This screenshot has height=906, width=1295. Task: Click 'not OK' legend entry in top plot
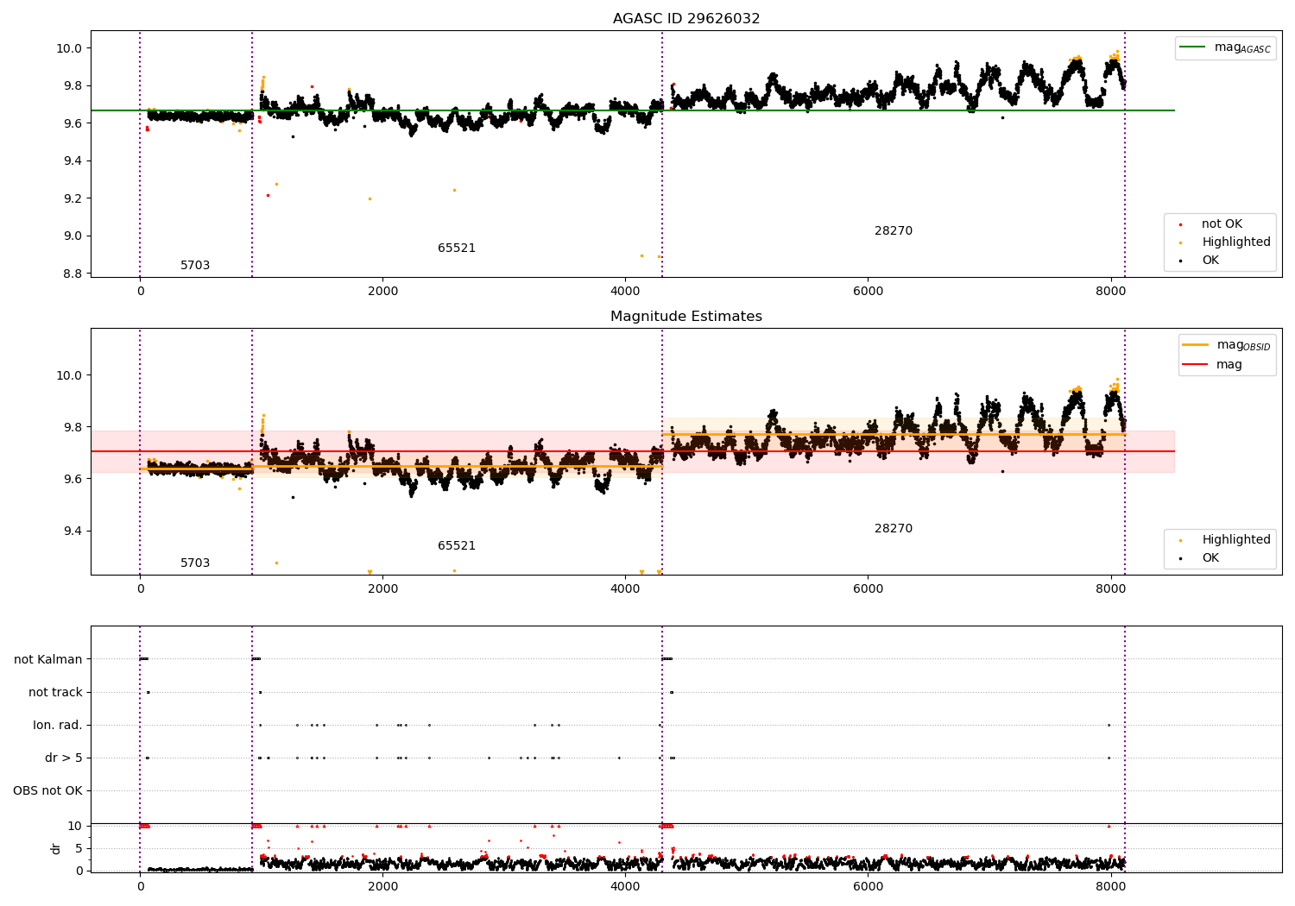coord(1222,224)
